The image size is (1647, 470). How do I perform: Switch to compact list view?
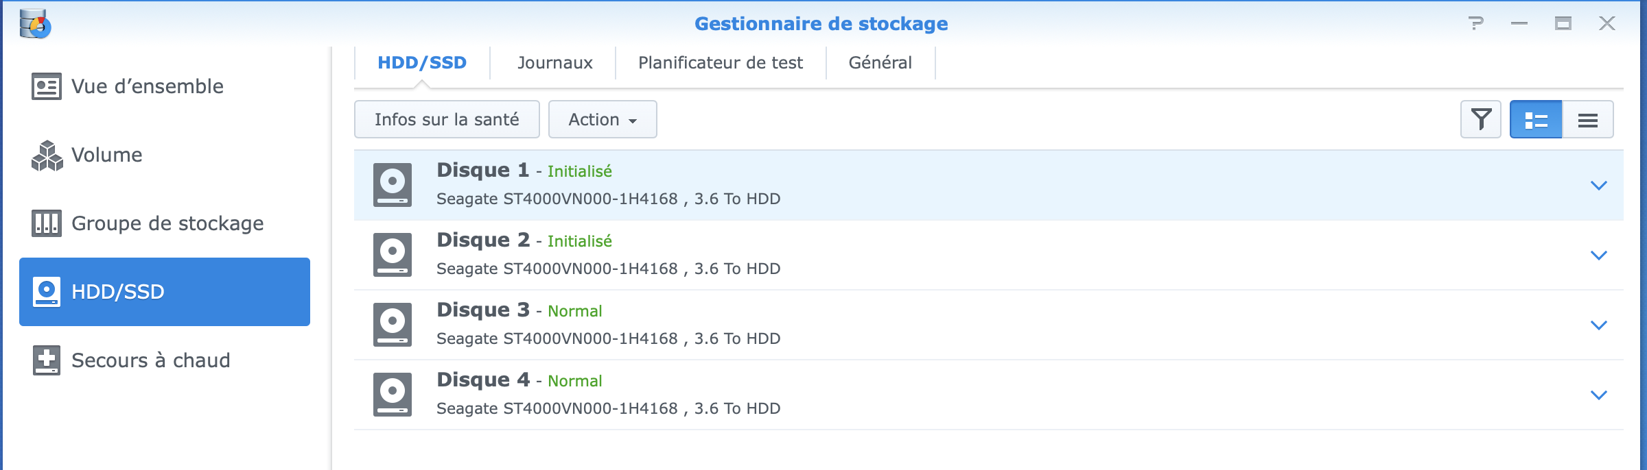1588,120
